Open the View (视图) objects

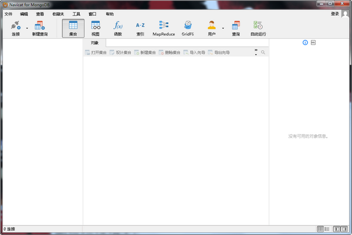coord(96,28)
